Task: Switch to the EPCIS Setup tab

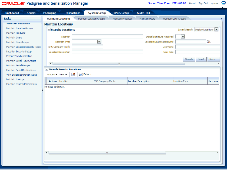Action: [121, 13]
